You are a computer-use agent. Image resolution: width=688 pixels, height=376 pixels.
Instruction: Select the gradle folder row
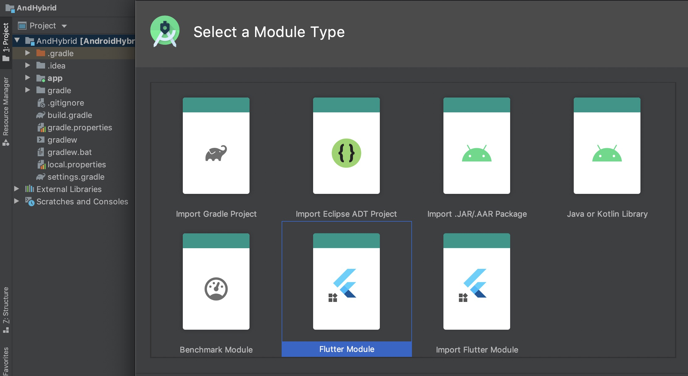[x=74, y=90]
